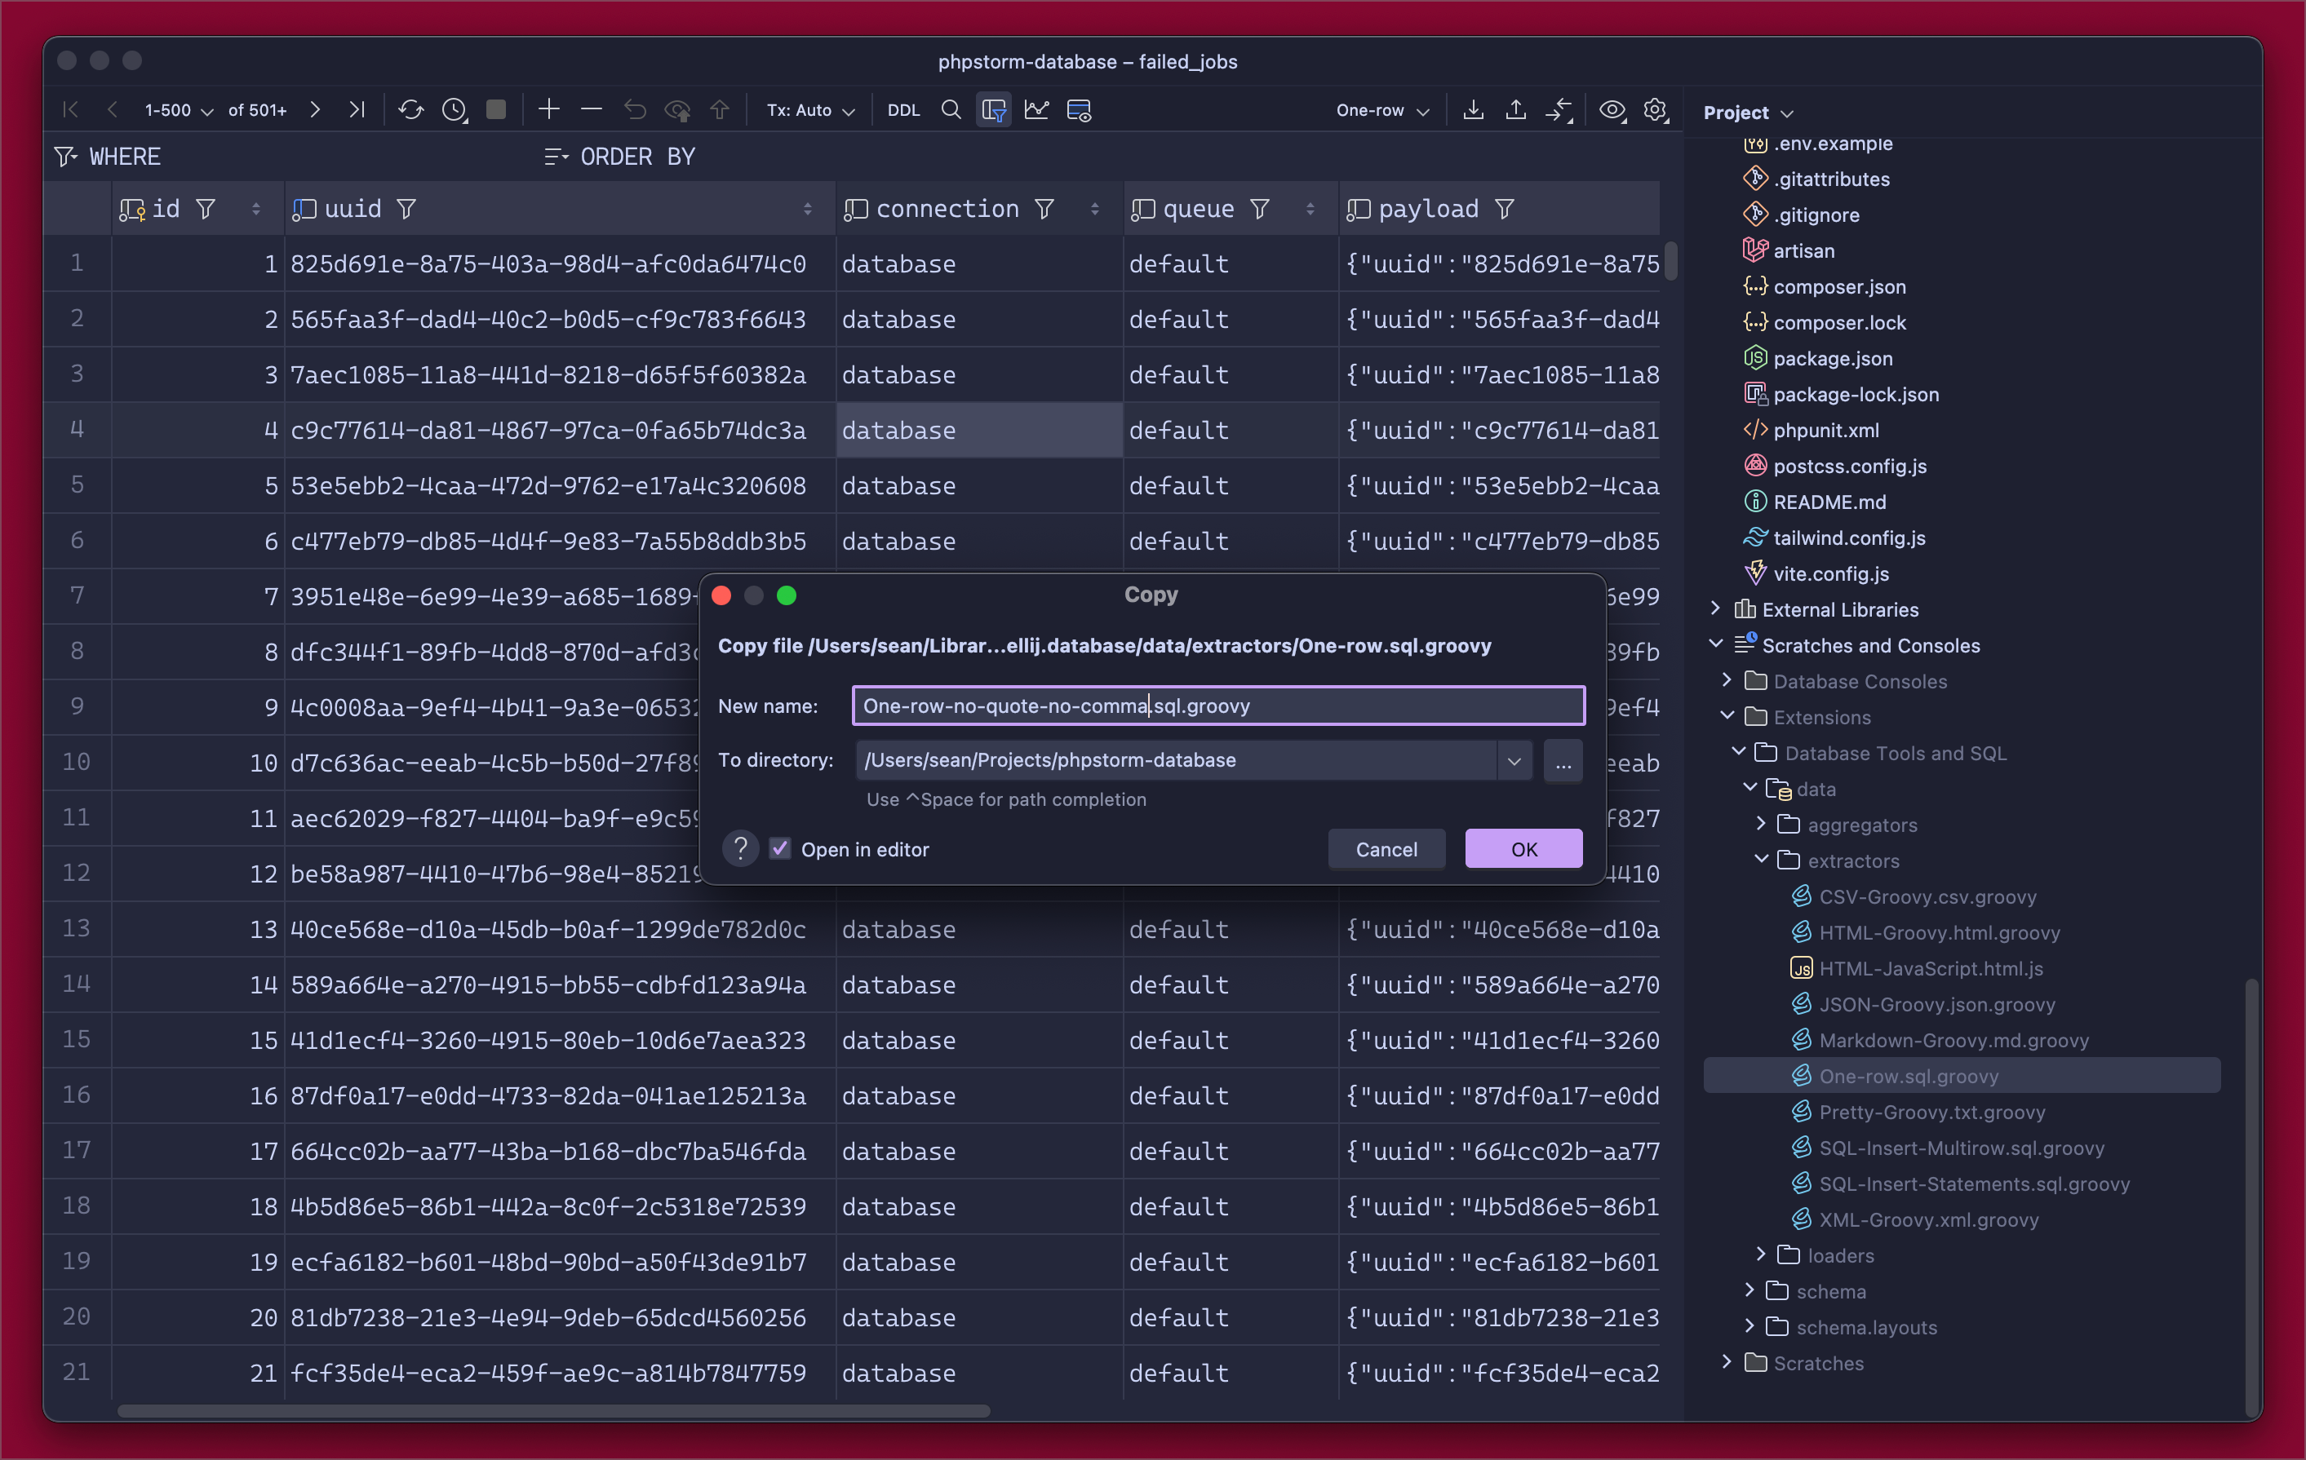The width and height of the screenshot is (2306, 1460).
Task: Click the search magnifier icon
Action: point(951,110)
